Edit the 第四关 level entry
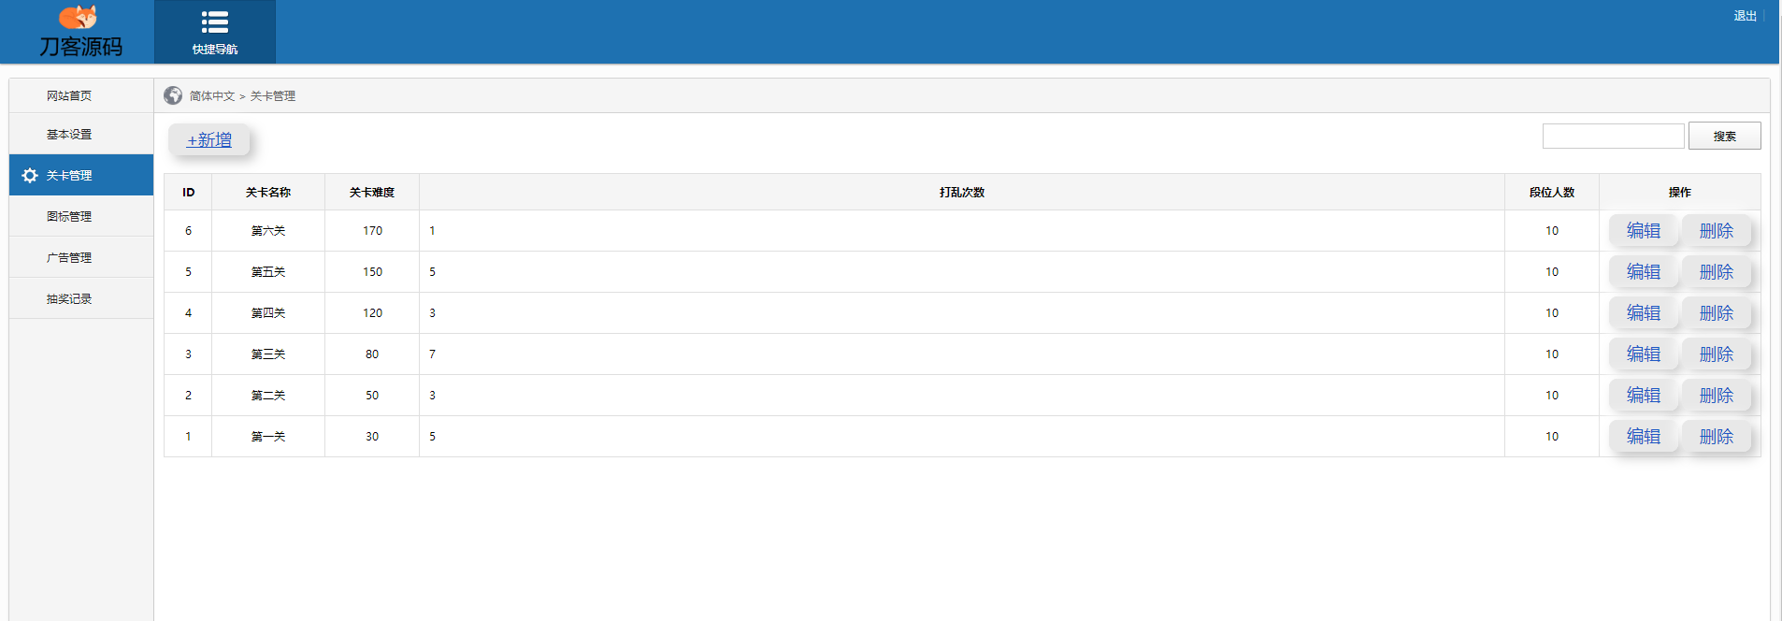The width and height of the screenshot is (1782, 621). tap(1643, 313)
